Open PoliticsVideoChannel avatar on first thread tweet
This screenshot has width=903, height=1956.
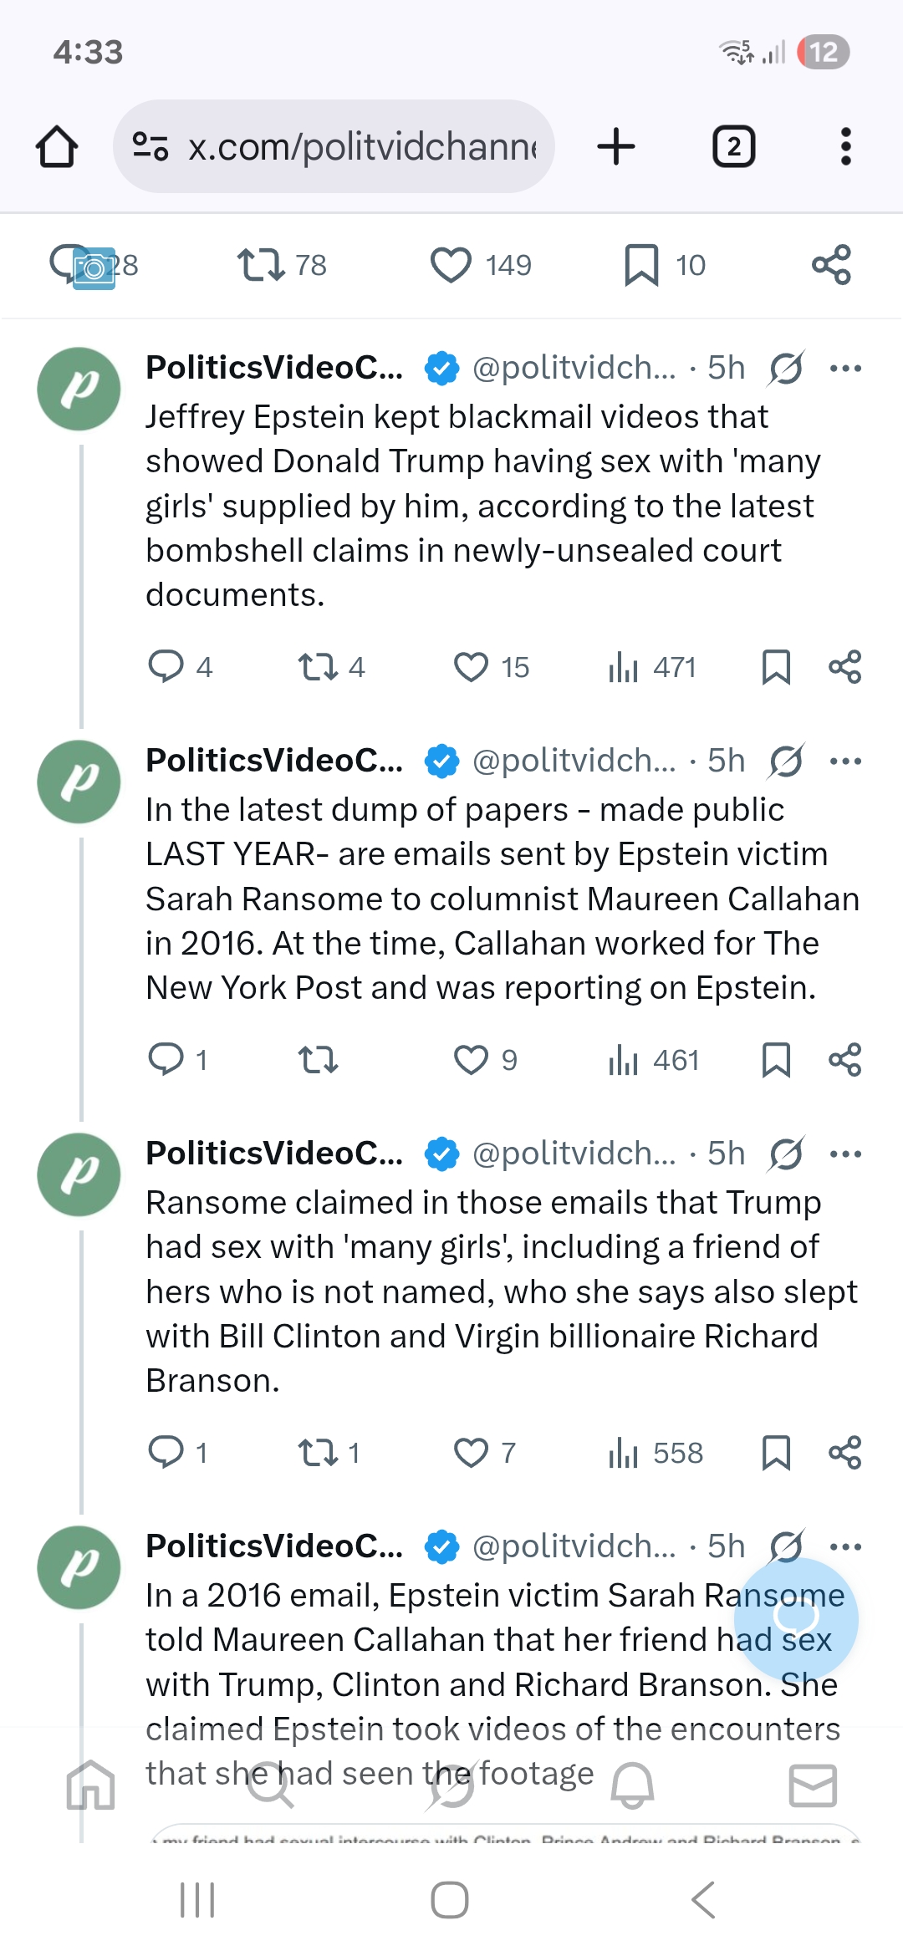79,389
